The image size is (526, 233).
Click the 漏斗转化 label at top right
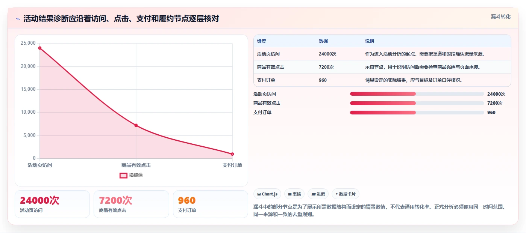click(x=500, y=17)
